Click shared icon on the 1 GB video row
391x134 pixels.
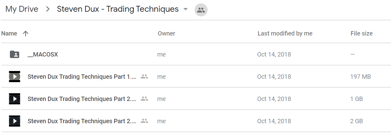[x=144, y=99]
